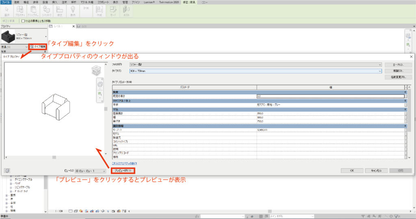Toggle 付近の要素とともに移動 checkbox

[23, 21]
